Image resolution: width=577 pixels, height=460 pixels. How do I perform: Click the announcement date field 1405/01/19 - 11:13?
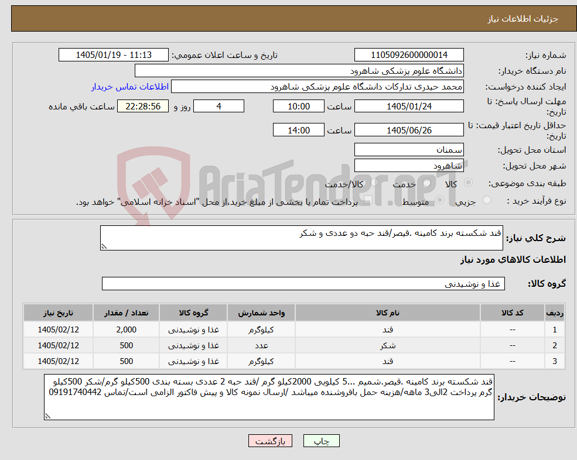(x=113, y=55)
